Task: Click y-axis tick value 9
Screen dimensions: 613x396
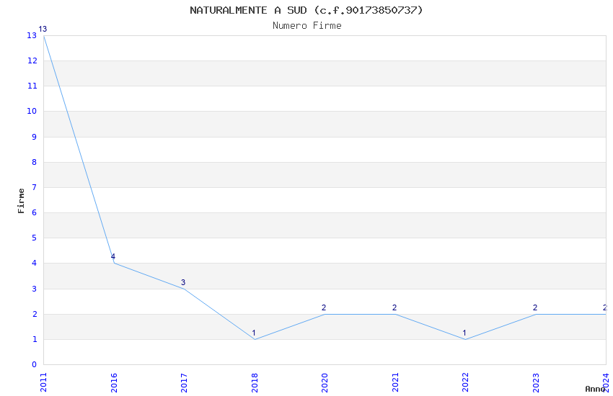Action: click(35, 137)
